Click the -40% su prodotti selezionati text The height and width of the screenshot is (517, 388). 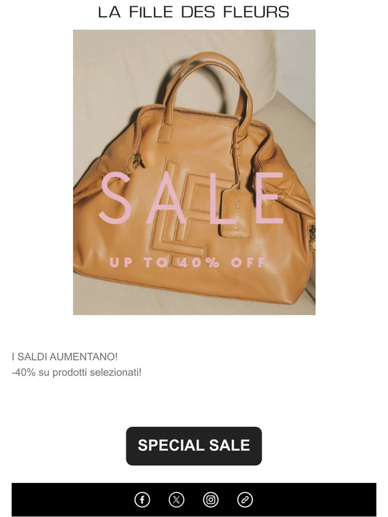[77, 373]
